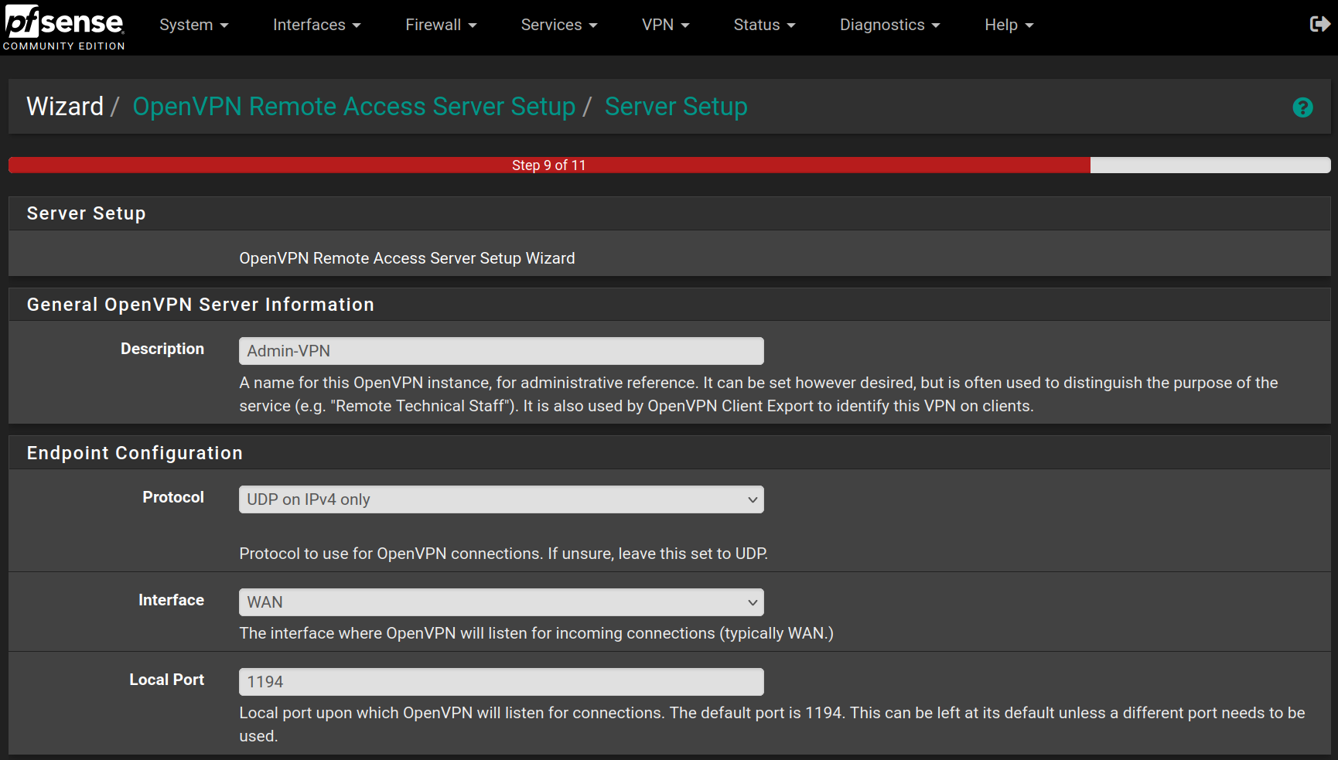Click the Server Setup section heading
This screenshot has height=760, width=1338.
tap(87, 213)
